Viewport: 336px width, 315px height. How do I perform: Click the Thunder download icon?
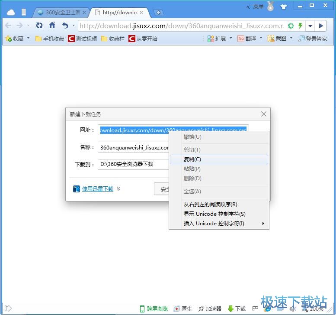tap(77, 189)
